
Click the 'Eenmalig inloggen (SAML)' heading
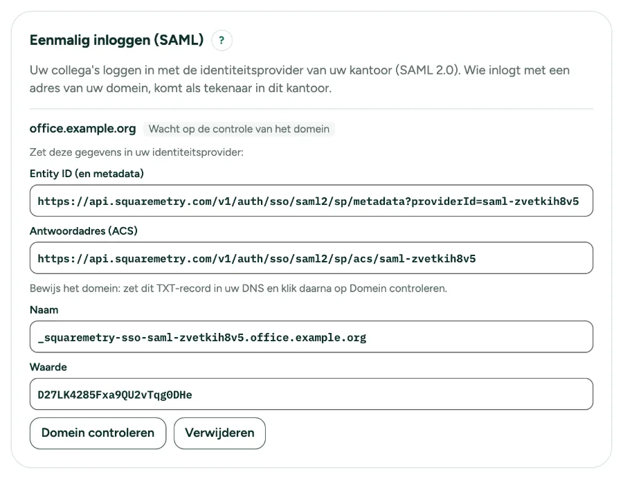tap(116, 40)
